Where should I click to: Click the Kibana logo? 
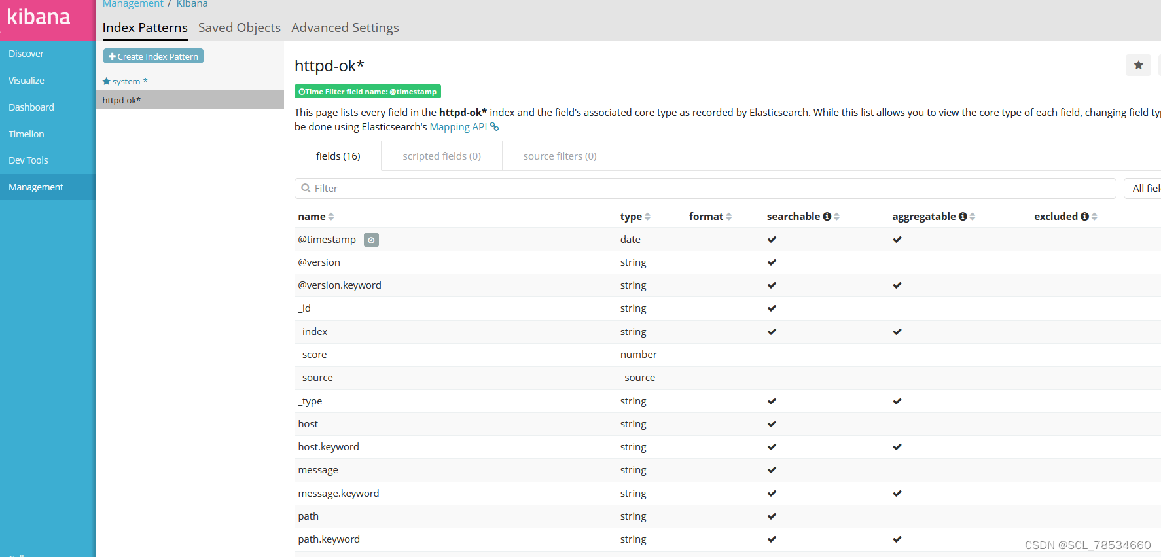click(x=39, y=18)
